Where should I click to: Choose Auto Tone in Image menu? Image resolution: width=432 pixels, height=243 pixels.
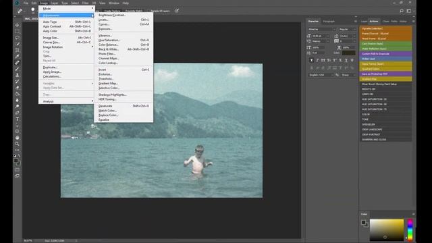(66, 22)
